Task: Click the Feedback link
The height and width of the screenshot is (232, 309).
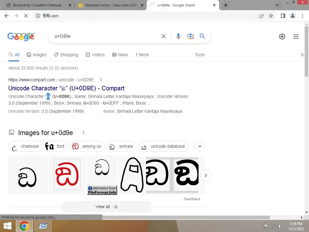Action: coord(192,199)
